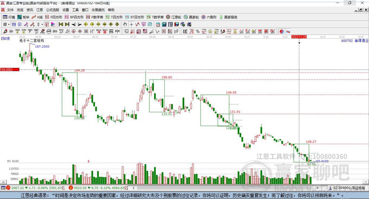The width and height of the screenshot is (369, 199).
Task: Open the 板块 sector view
Action: click(23, 17)
